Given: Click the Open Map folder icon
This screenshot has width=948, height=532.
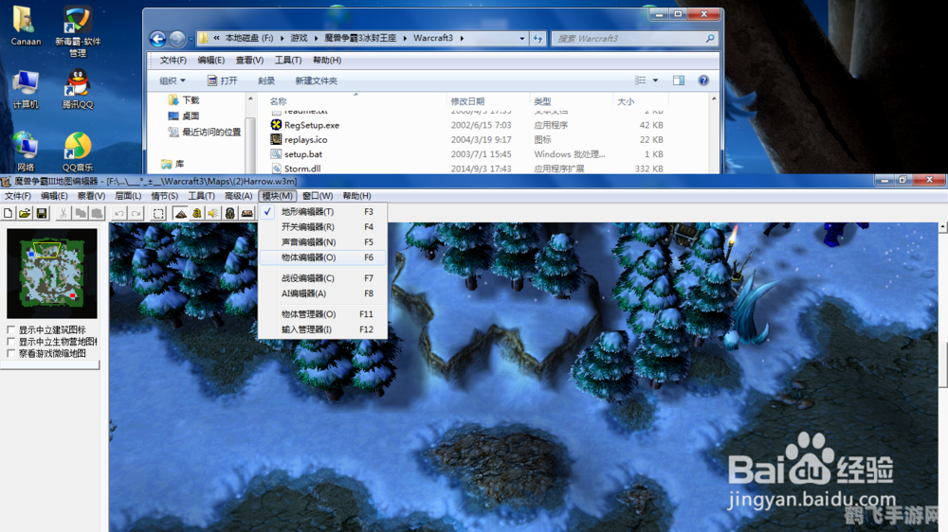Looking at the screenshot, I should pos(25,214).
